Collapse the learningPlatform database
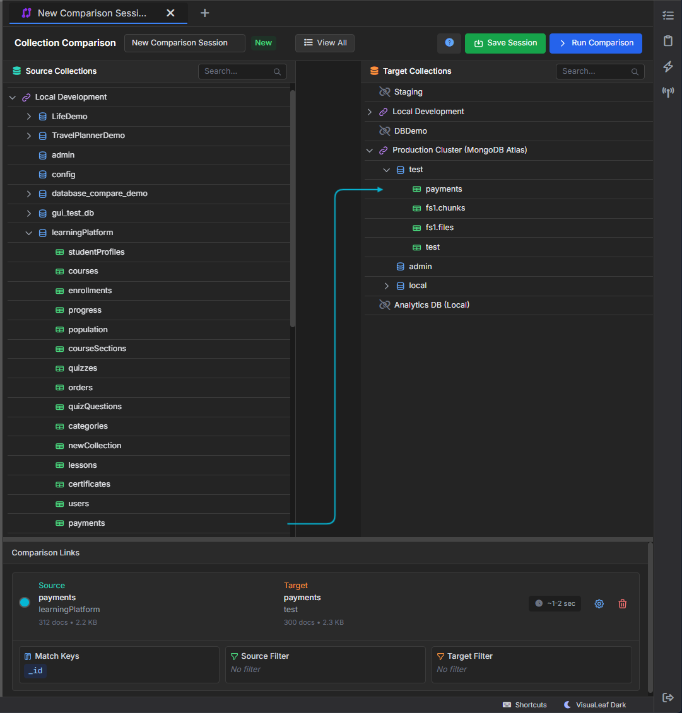This screenshot has height=713, width=682. pos(28,233)
